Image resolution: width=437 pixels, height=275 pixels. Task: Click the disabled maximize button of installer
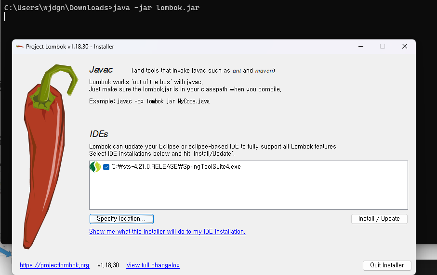pos(383,47)
